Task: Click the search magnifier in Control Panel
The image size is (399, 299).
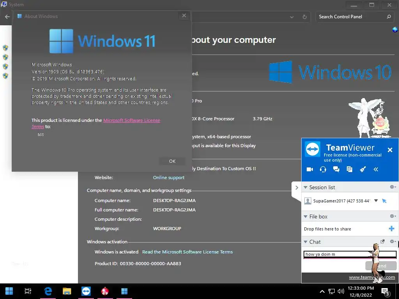Action: (389, 17)
